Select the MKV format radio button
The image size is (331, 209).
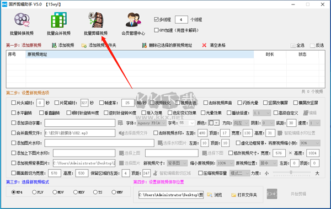point(76,192)
